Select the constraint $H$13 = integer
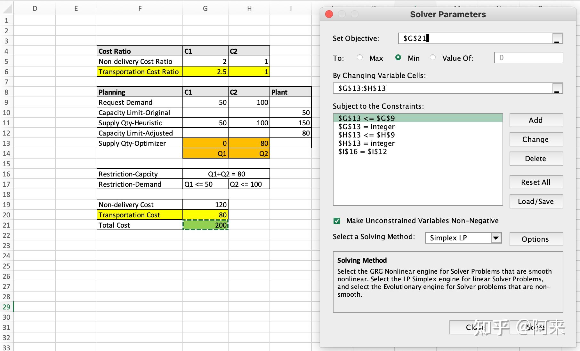The width and height of the screenshot is (580, 351). [366, 143]
